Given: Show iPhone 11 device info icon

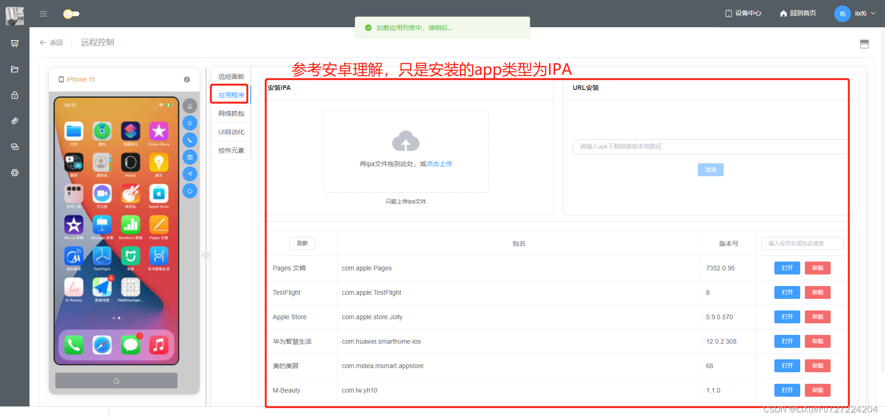Looking at the screenshot, I should click(x=187, y=79).
